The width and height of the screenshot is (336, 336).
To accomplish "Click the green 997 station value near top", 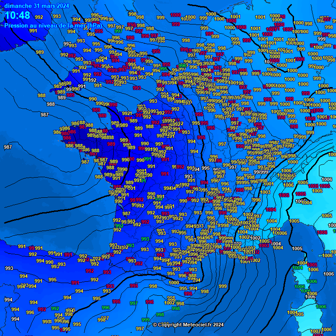I will pyautogui.click(x=118, y=31).
